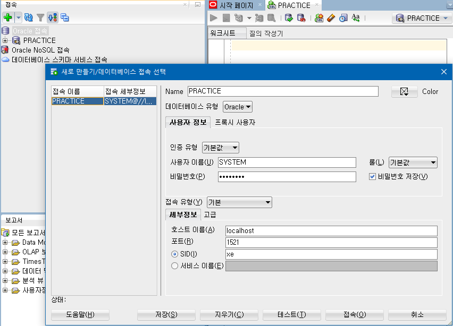This screenshot has height=326, width=453.
Task: Open the 데이터베이스 유형 Oracle dropdown
Action: click(237, 107)
